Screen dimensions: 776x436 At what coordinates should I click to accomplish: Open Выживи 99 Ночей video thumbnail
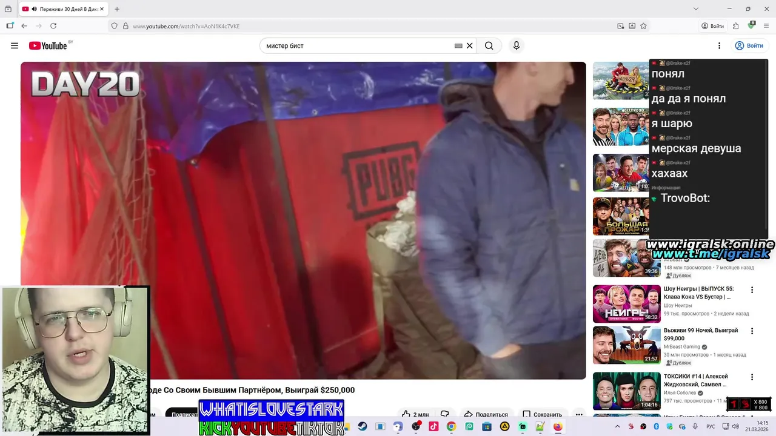(x=626, y=345)
